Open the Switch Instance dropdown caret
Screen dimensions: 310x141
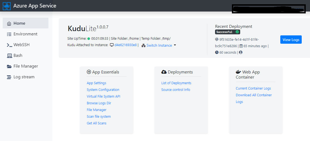tap(175, 45)
